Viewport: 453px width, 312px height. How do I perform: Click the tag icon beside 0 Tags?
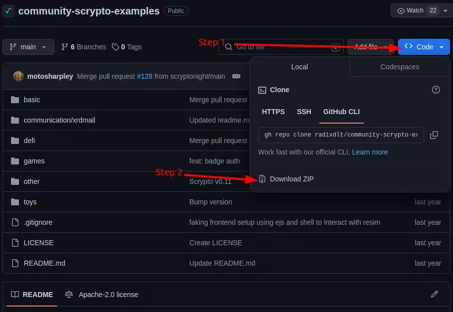[x=115, y=47]
